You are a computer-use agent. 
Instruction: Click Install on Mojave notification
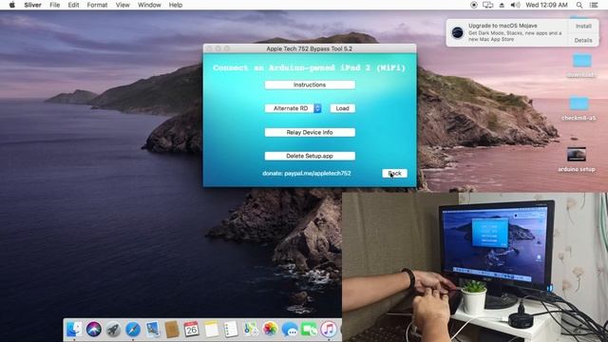click(x=583, y=26)
